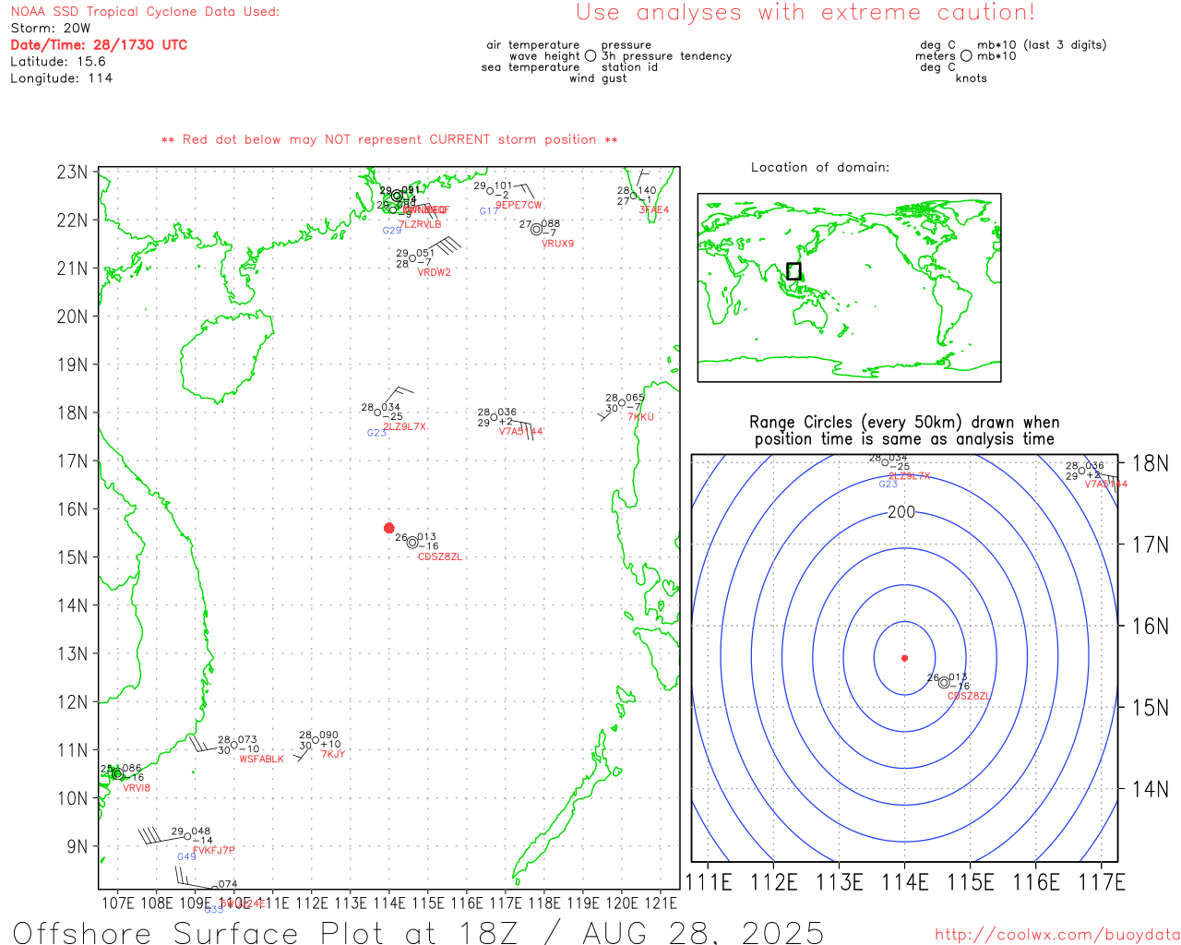Click the black domain box on world map
1181x945 pixels.
pyautogui.click(x=793, y=271)
